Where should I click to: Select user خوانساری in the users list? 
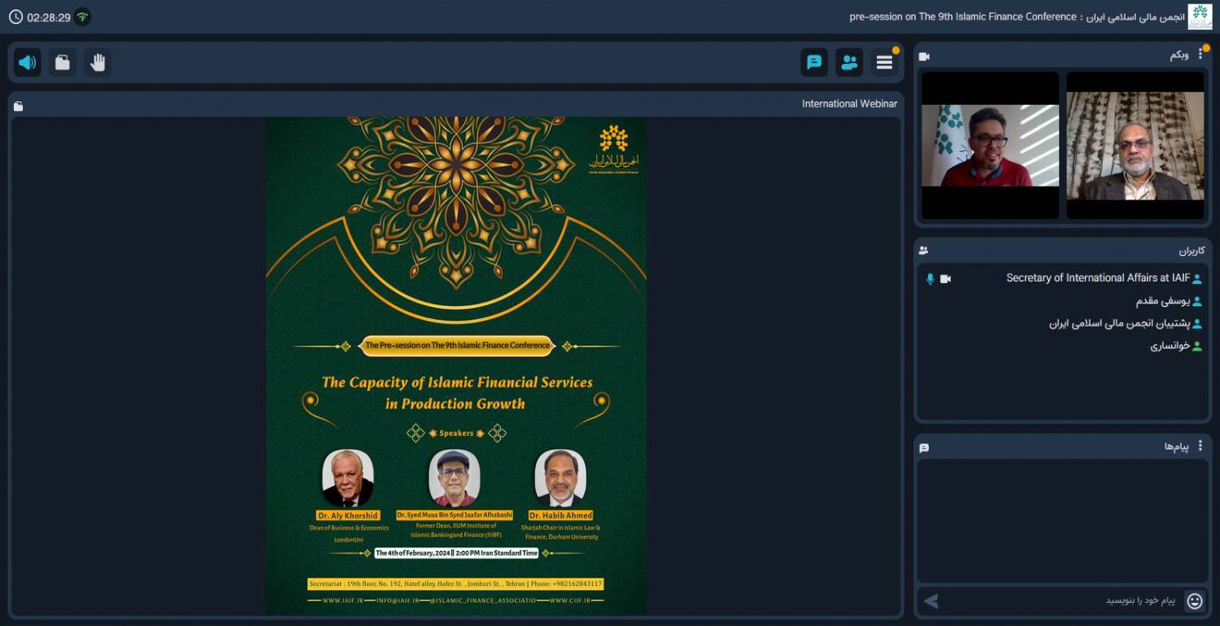(x=1170, y=346)
